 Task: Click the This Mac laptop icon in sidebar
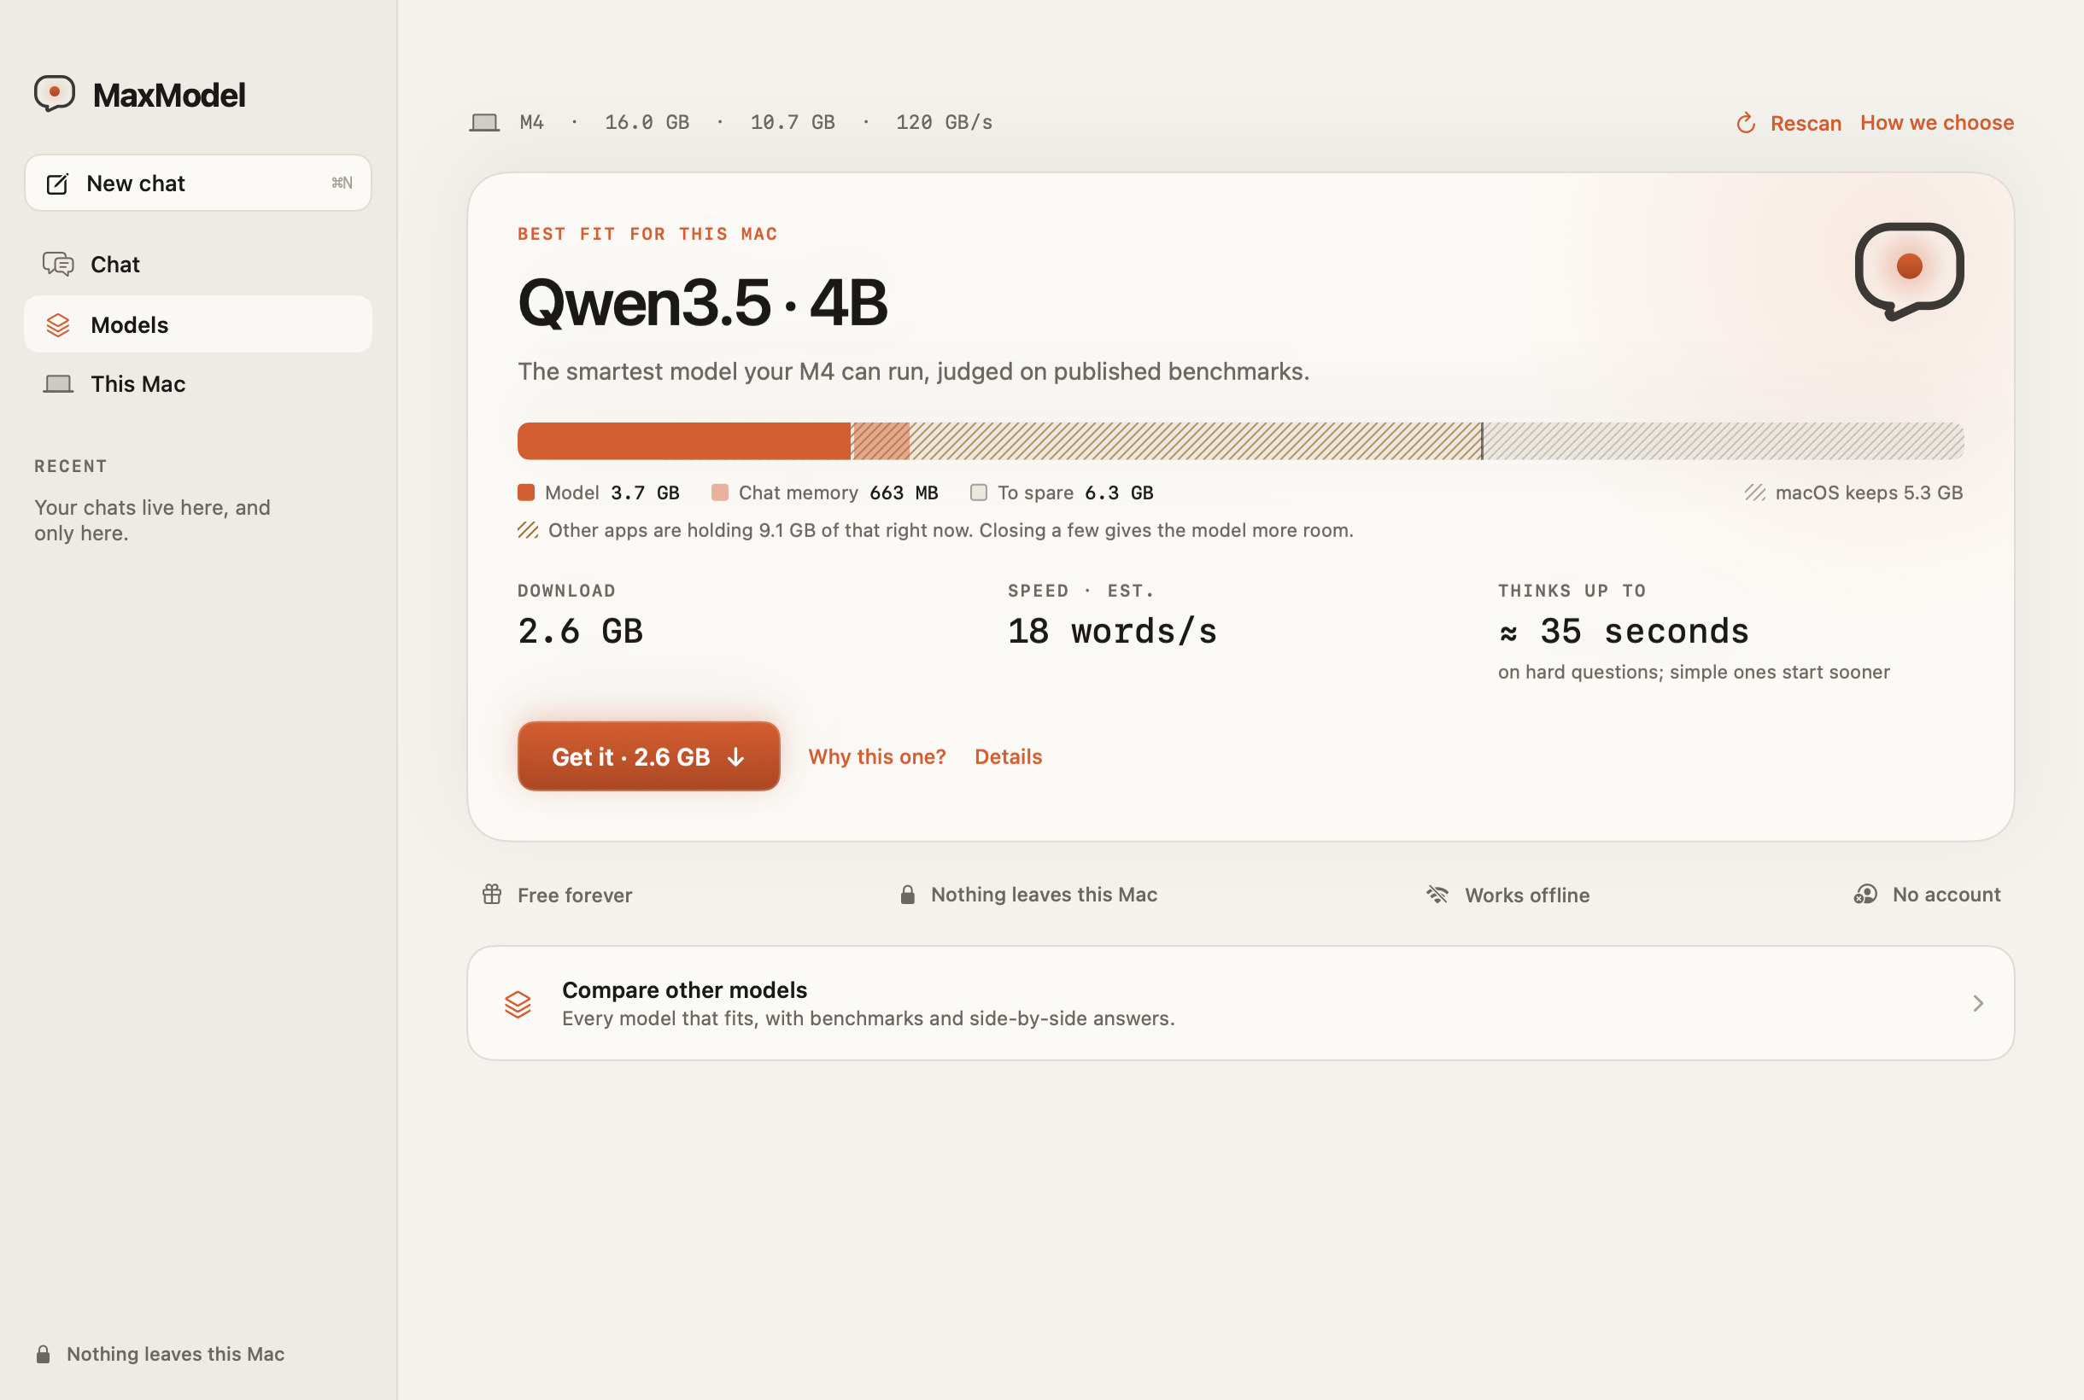58,384
